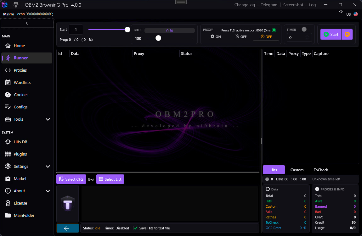Click the Test label button
The width and height of the screenshot is (362, 236).
pyautogui.click(x=91, y=180)
